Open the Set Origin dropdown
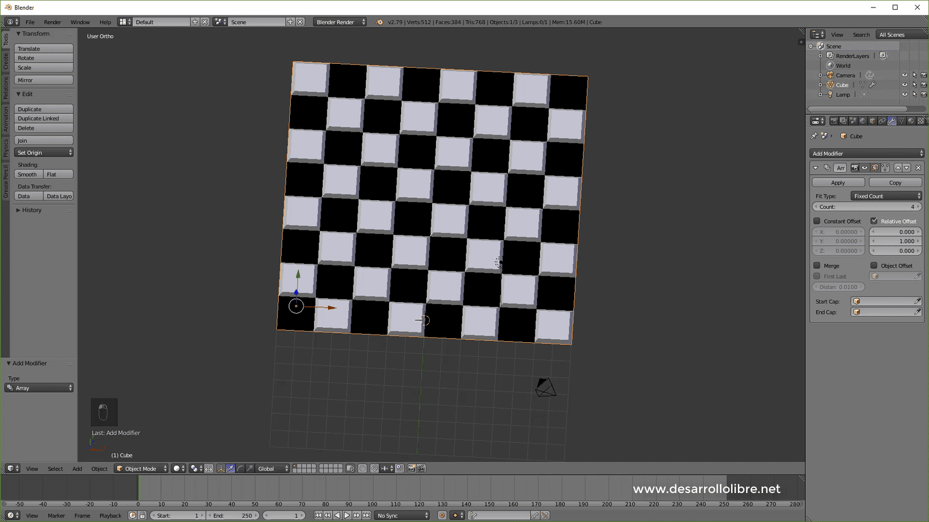This screenshot has width=929, height=522. click(x=44, y=153)
